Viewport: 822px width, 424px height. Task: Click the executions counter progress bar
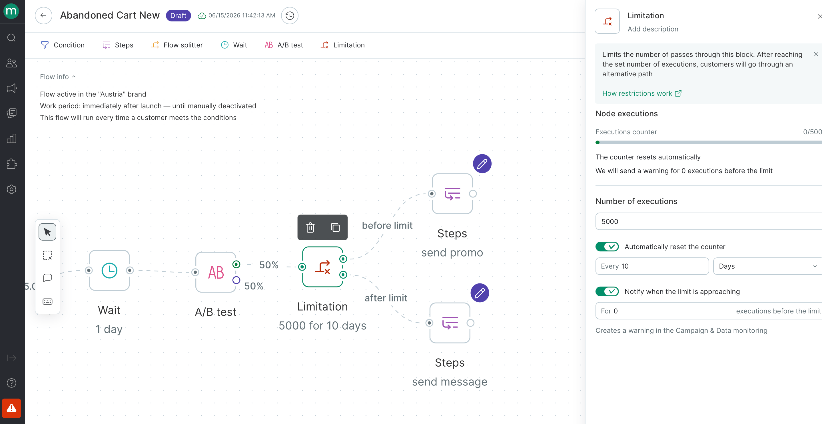708,142
